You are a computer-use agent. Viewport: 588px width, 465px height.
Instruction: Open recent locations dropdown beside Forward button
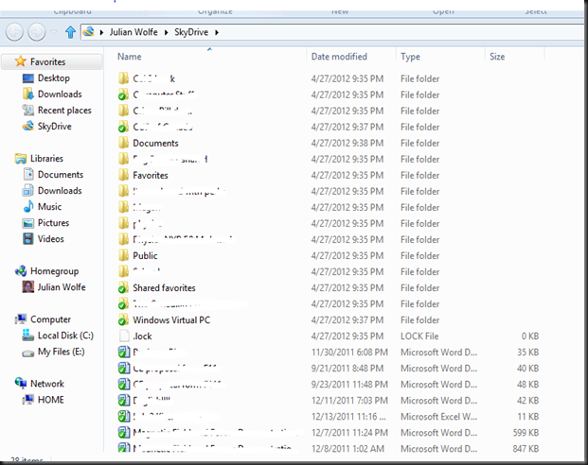click(54, 32)
